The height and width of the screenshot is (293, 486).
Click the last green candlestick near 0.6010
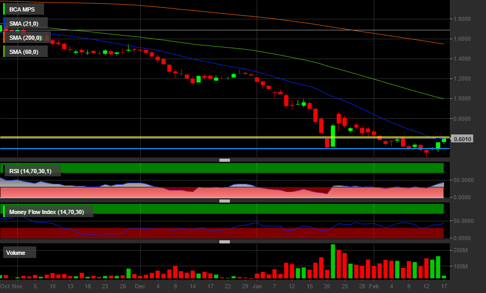tap(444, 140)
